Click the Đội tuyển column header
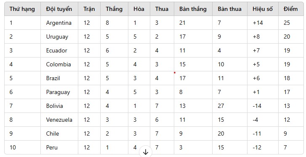Screen dimensions: 306x157 tap(59, 9)
